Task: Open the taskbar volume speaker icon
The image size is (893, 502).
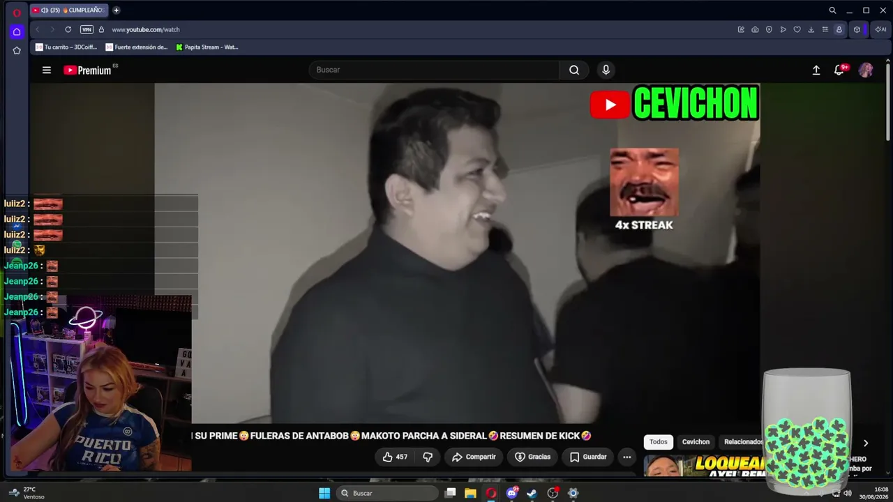Action: 848,493
